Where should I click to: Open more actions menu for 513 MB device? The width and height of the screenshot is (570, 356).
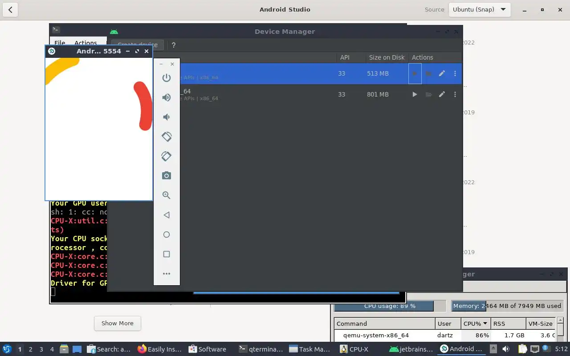pyautogui.click(x=455, y=73)
